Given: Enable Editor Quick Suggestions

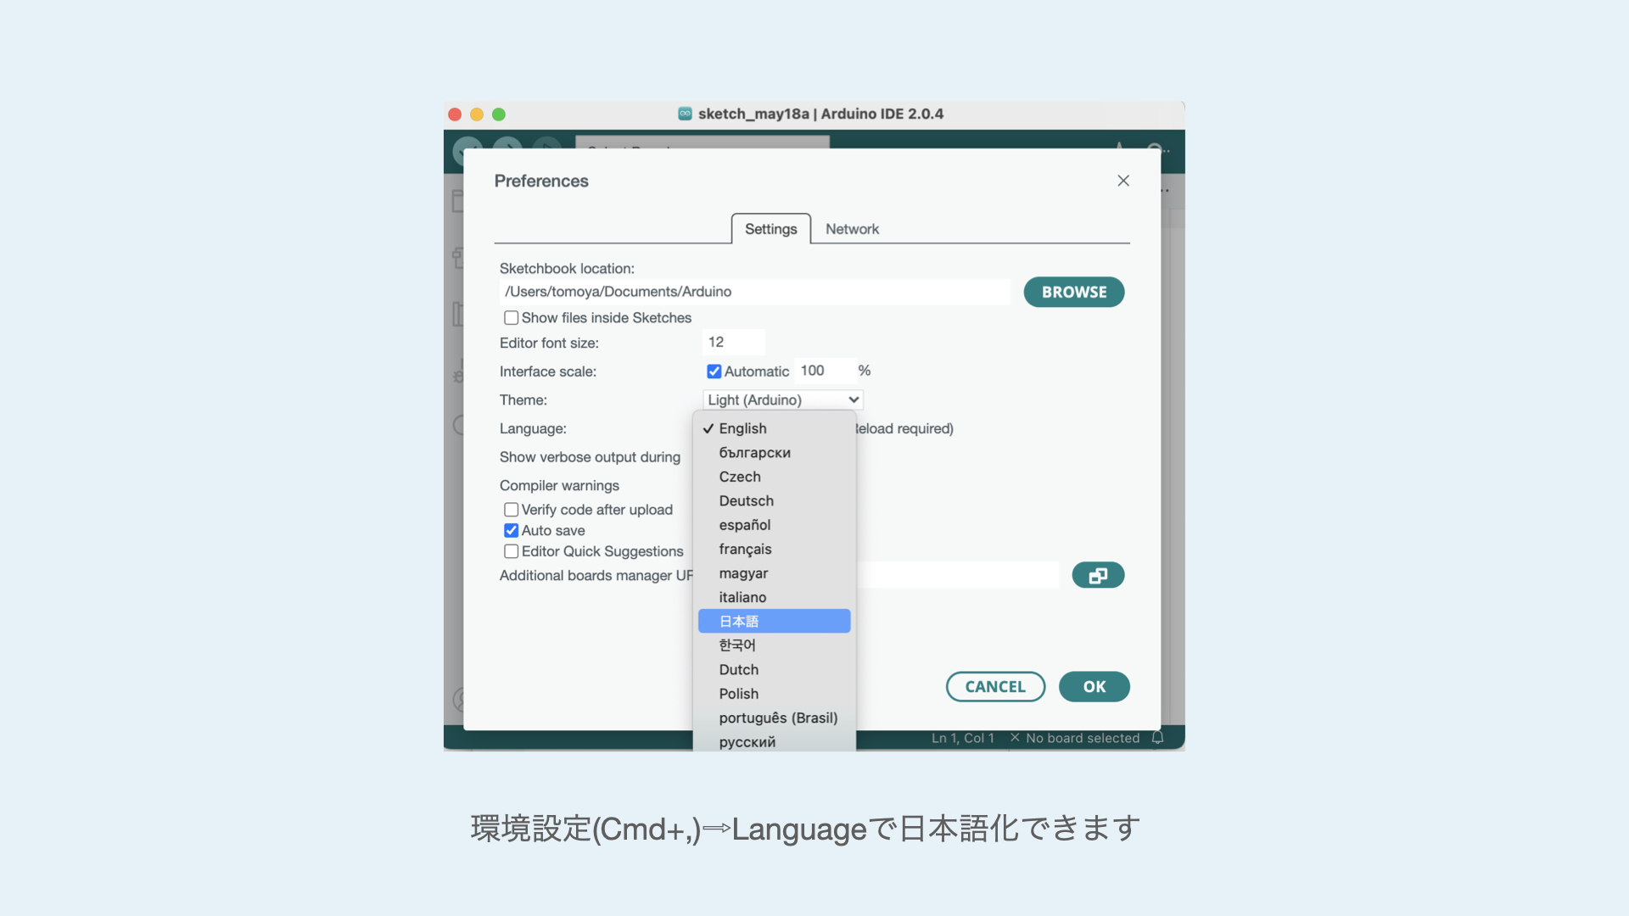Looking at the screenshot, I should click(511, 551).
